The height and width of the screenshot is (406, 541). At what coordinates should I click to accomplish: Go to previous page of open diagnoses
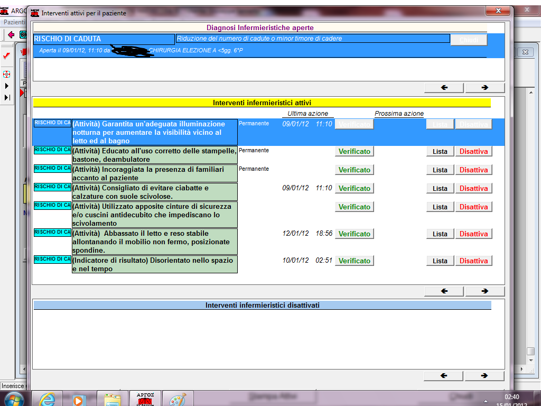point(444,88)
